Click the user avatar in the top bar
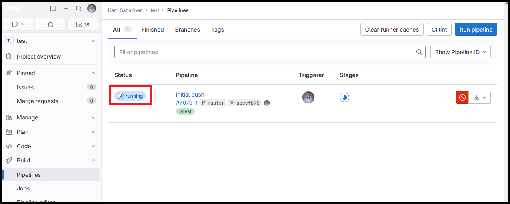The image size is (510, 204). coord(92,8)
